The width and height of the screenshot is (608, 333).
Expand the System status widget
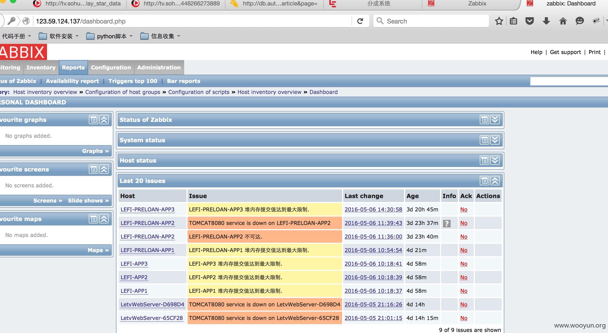pos(495,140)
